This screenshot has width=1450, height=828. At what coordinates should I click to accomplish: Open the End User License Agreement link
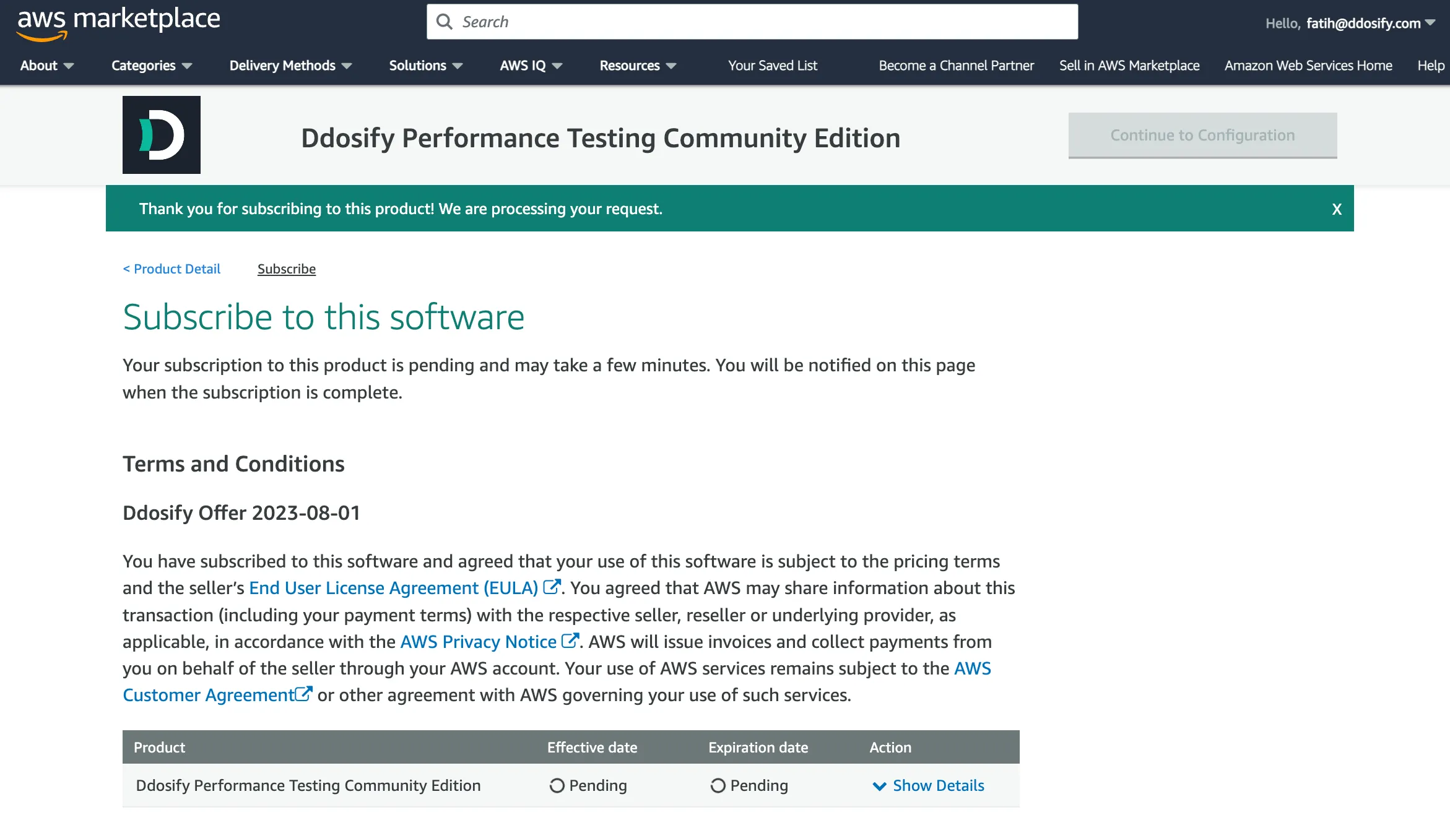tap(394, 587)
